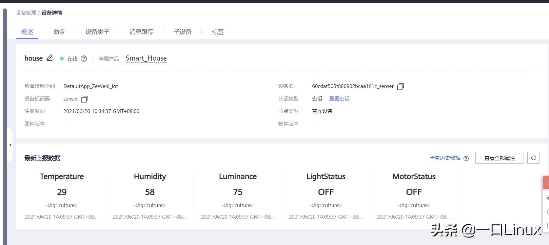Click the Temperature property title
Image resolution: width=549 pixels, height=245 pixels.
pyautogui.click(x=62, y=176)
